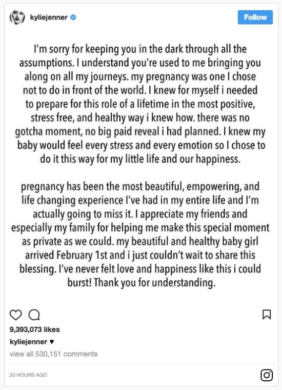Click the line "do it this way for my little life"
Image resolution: width=282 pixels, height=390 pixels.
coord(140,159)
